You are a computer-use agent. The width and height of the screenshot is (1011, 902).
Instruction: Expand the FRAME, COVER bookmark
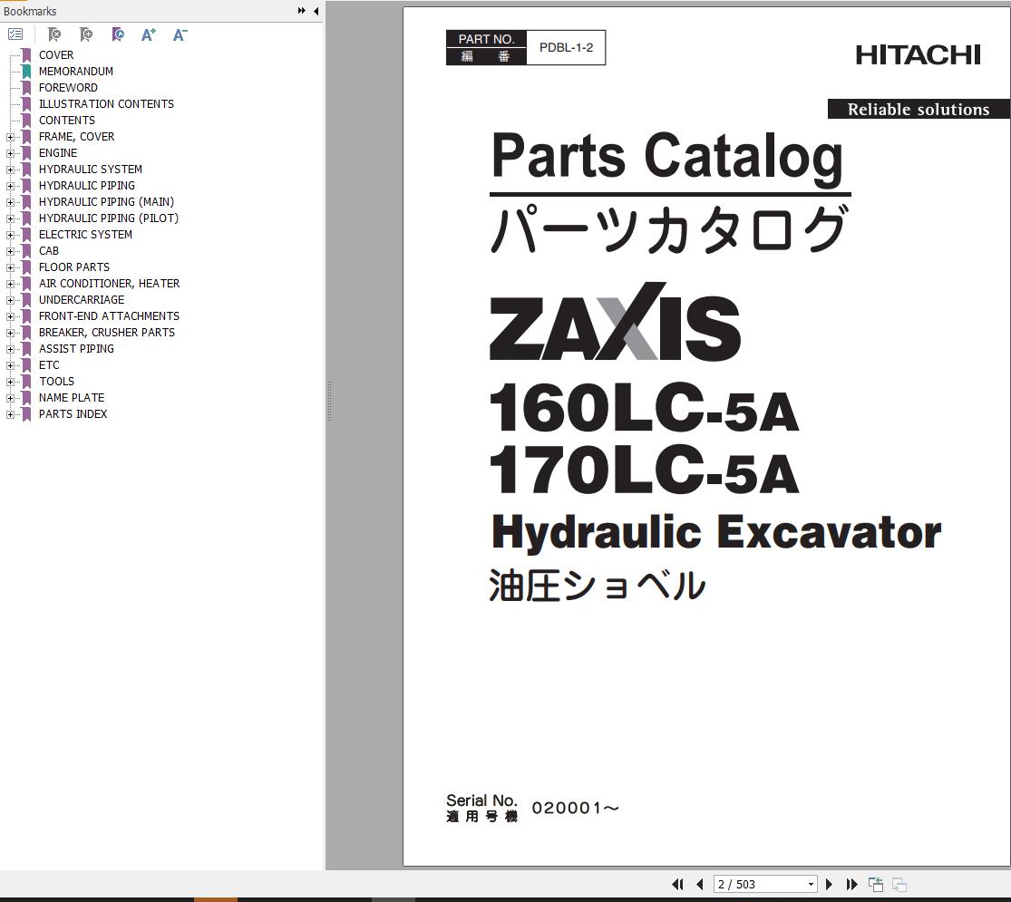pos(10,137)
